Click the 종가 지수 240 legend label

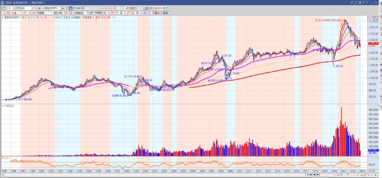pyautogui.click(x=102, y=18)
